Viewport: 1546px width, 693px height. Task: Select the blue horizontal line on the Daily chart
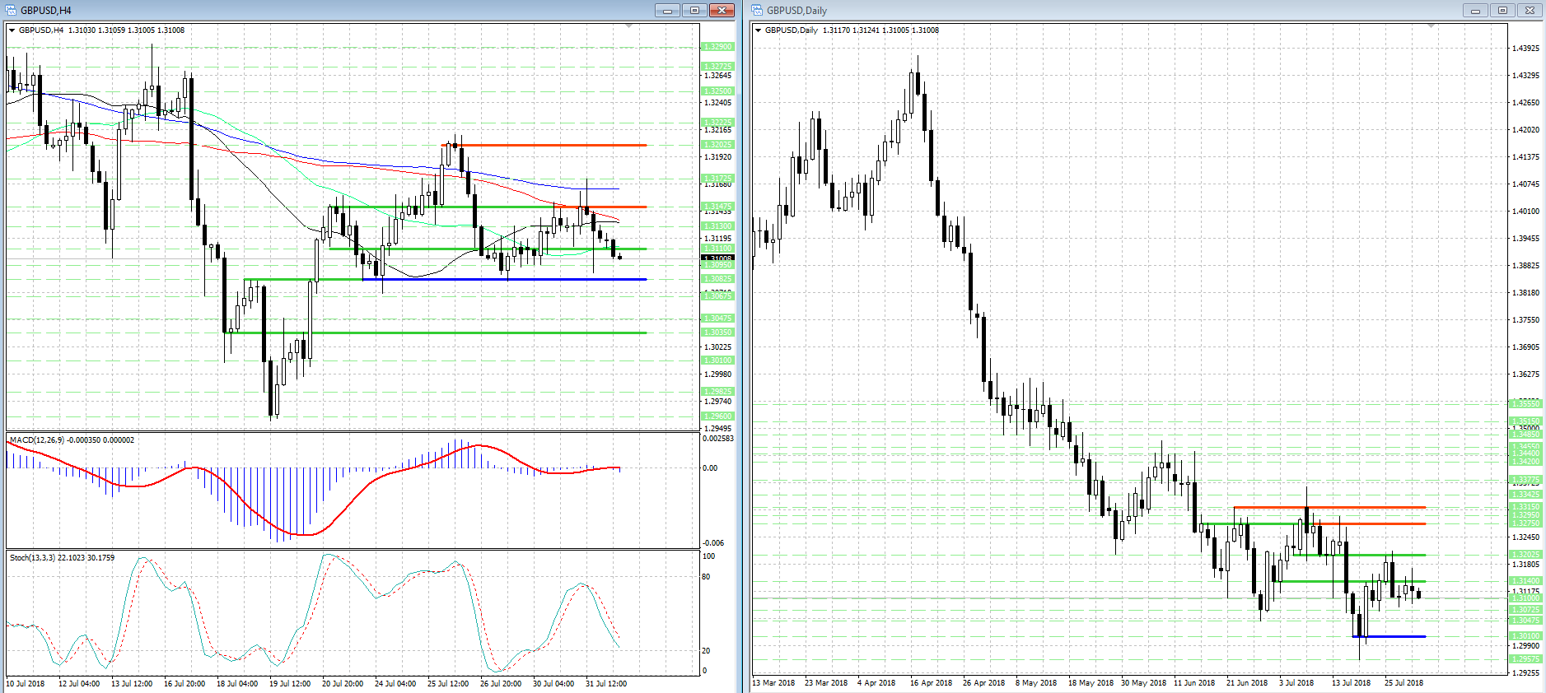[1389, 636]
